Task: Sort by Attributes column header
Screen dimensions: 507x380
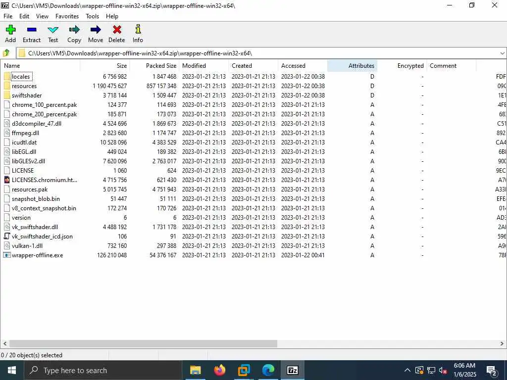Action: point(352,66)
